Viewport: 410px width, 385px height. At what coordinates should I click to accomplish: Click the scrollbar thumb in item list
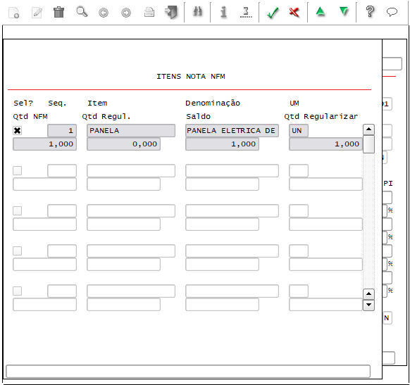[368, 144]
